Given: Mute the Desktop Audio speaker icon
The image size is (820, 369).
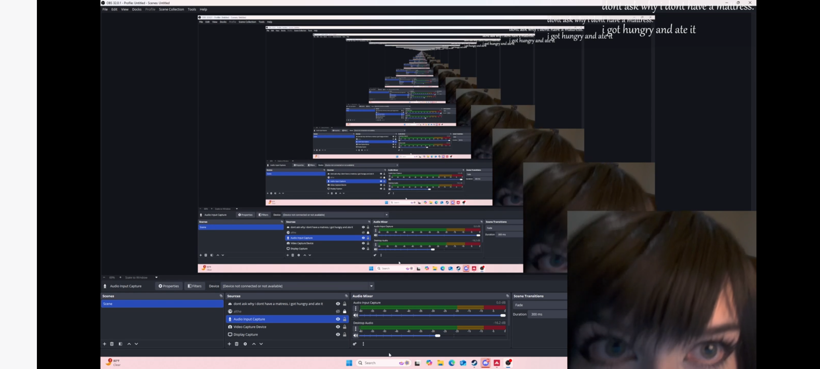Looking at the screenshot, I should (356, 336).
